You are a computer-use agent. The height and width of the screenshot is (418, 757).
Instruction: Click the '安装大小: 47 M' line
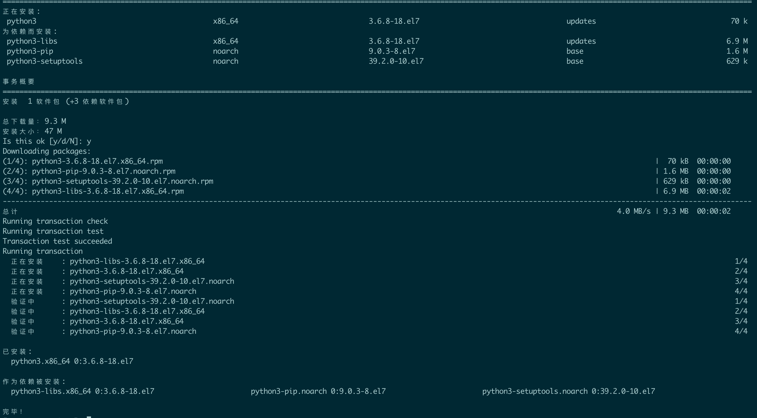[x=32, y=131]
